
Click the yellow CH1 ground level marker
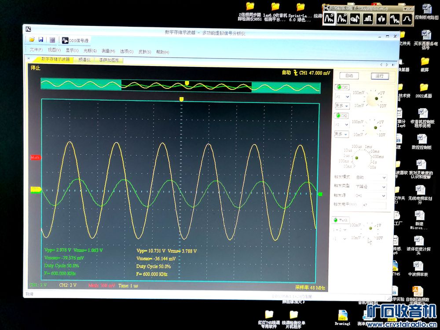[35, 190]
